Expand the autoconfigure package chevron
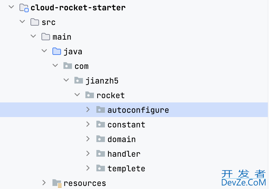This screenshot has width=269, height=189. tap(88, 109)
